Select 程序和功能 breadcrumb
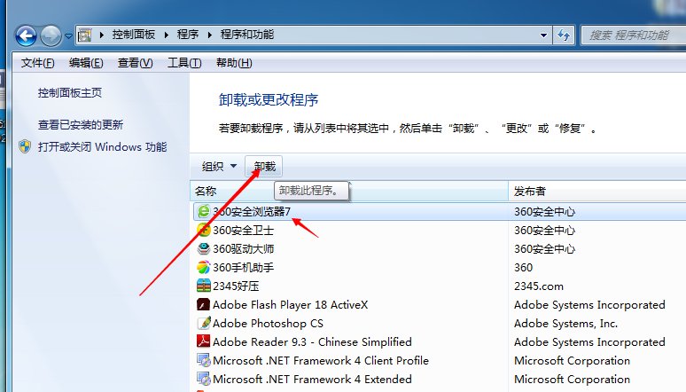Viewport: 686px width, 392px height. tap(247, 35)
